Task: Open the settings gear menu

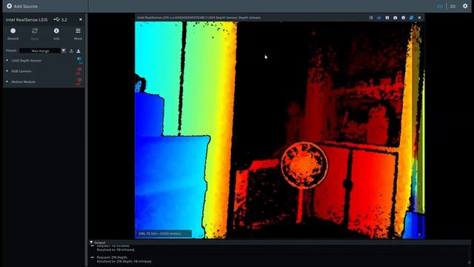Action: coord(465,6)
